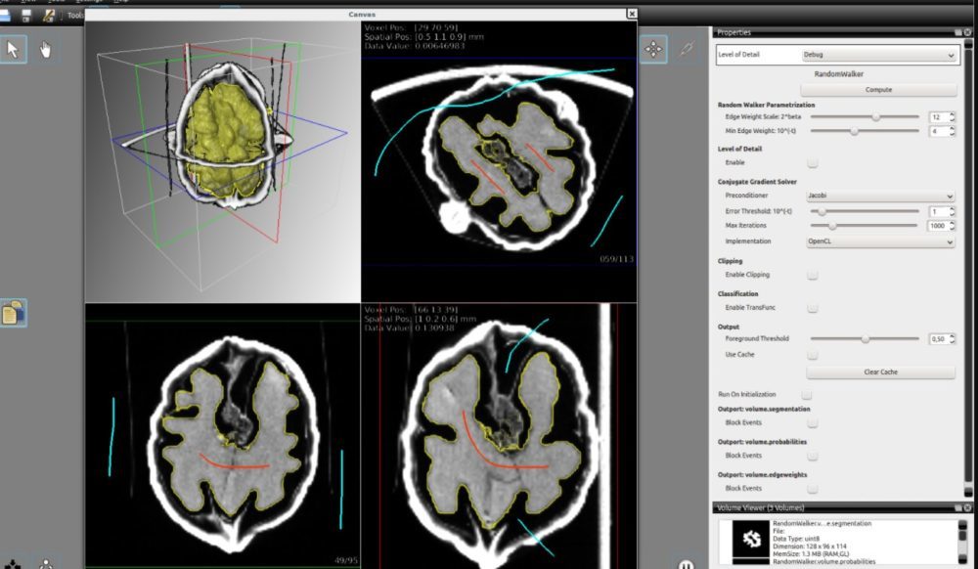Enable the Level of Detail checkbox
978x569 pixels.
point(812,163)
